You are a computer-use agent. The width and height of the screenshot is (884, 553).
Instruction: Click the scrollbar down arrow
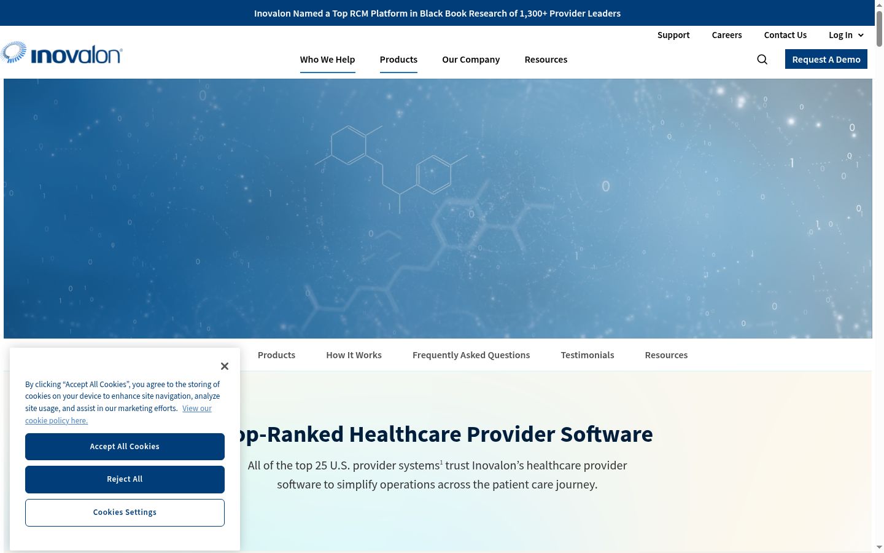point(879,547)
